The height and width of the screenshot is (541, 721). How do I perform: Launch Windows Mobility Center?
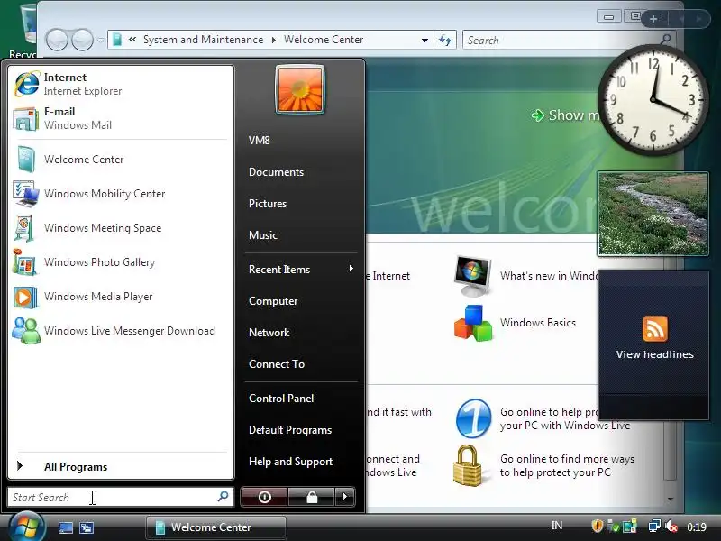(121, 194)
